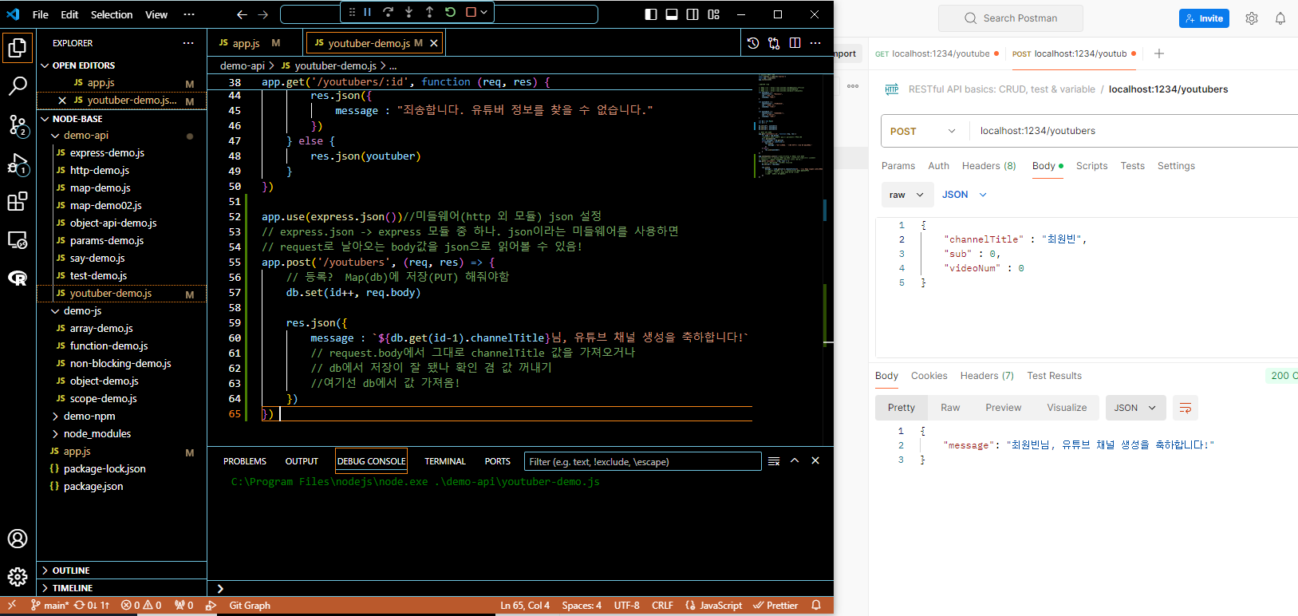Toggle word wrap in Postman response
Screen dimensions: 1298x616
(x=1186, y=408)
